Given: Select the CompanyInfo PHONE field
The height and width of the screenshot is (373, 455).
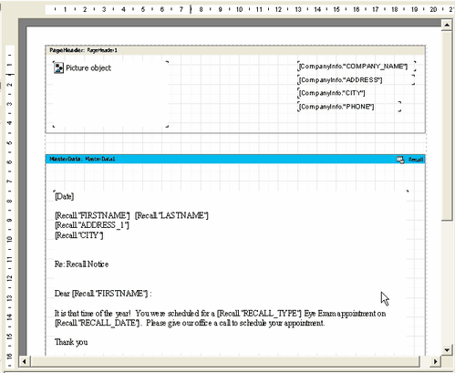Looking at the screenshot, I should [349, 107].
